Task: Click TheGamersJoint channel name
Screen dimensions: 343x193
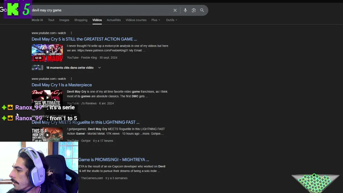Action: [92, 178]
